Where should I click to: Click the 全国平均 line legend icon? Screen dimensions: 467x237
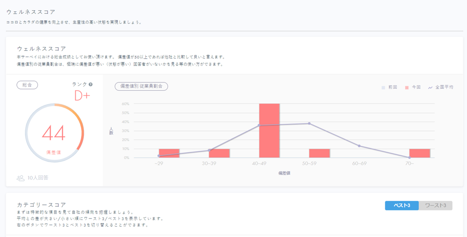(x=430, y=88)
